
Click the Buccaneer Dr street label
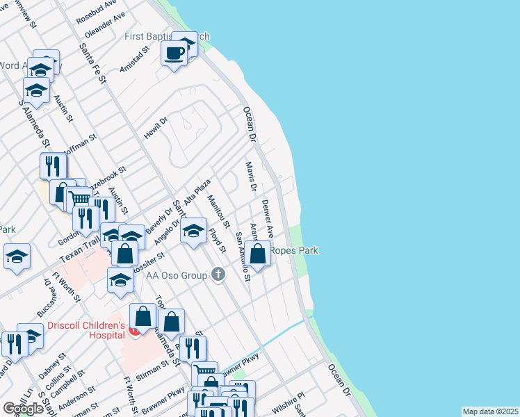pos(47,297)
